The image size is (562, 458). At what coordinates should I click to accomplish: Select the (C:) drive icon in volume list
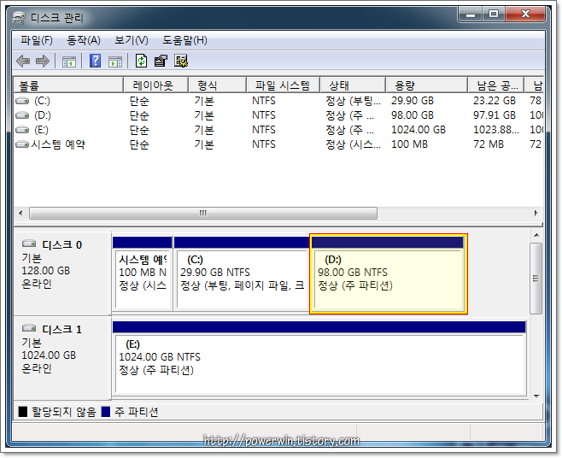(x=22, y=101)
